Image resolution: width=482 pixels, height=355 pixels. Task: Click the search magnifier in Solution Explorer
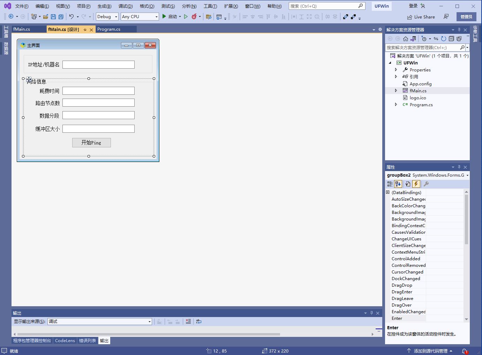coord(462,47)
